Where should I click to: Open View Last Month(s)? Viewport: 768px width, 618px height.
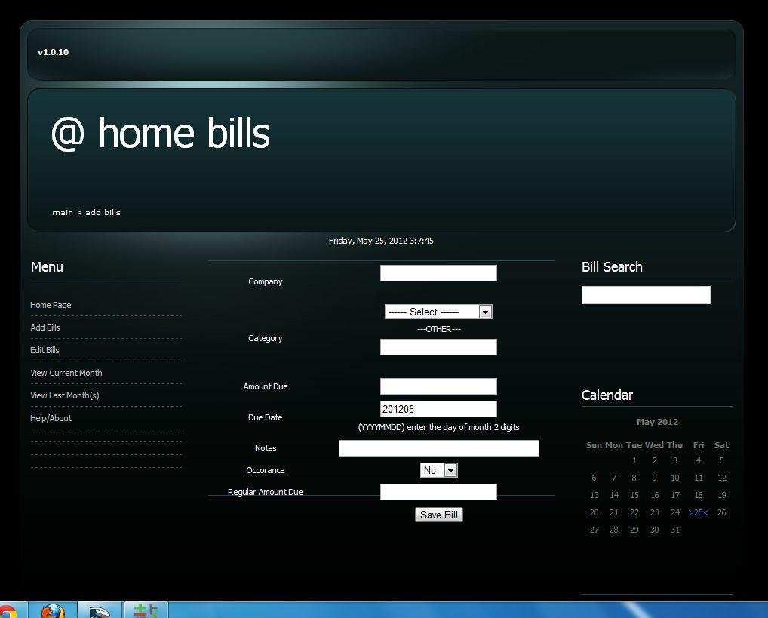point(64,395)
